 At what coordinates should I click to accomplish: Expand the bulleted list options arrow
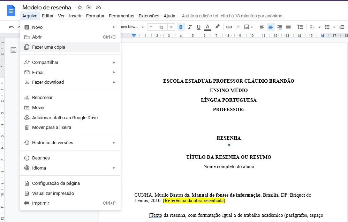coord(334,27)
